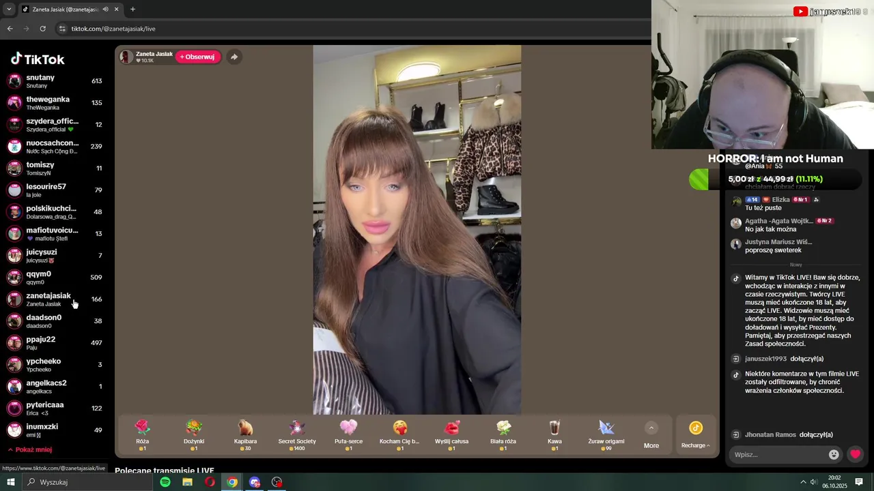Open zanetajasiak live in sidebar
This screenshot has height=491, width=874.
tap(55, 299)
